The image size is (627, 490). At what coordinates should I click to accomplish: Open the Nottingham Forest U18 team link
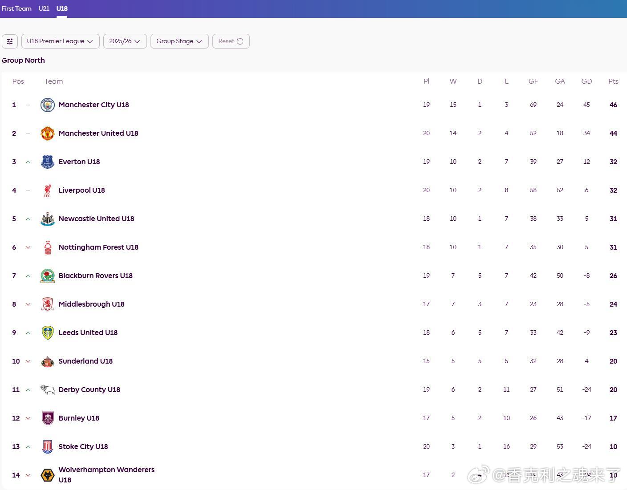98,247
